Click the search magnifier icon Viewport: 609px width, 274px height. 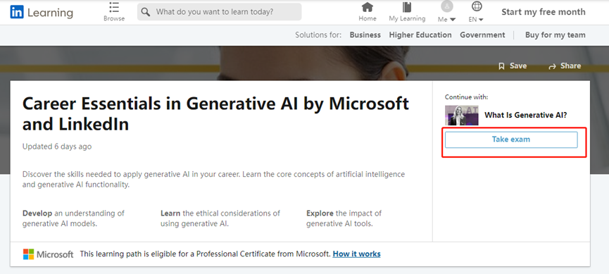[x=146, y=12]
